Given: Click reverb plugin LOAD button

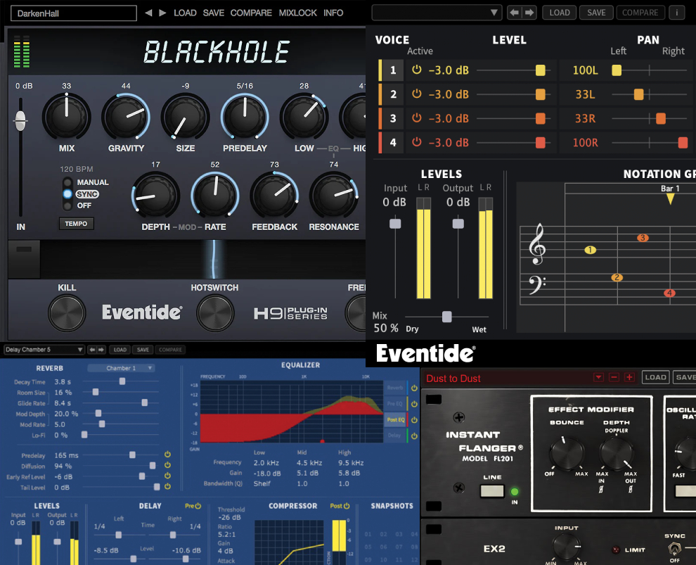Looking at the screenshot, I should 120,350.
